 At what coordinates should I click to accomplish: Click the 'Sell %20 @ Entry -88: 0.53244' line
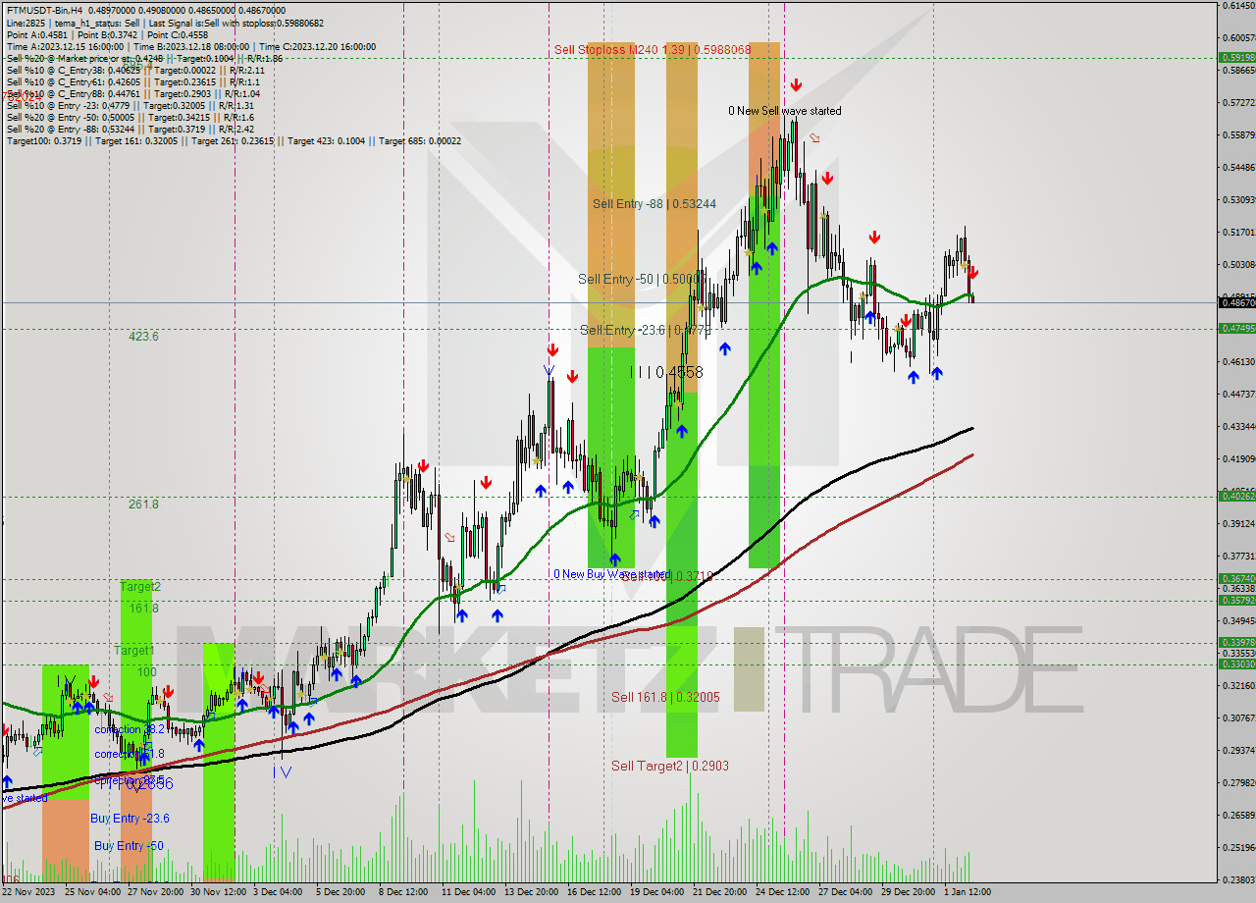pos(131,129)
